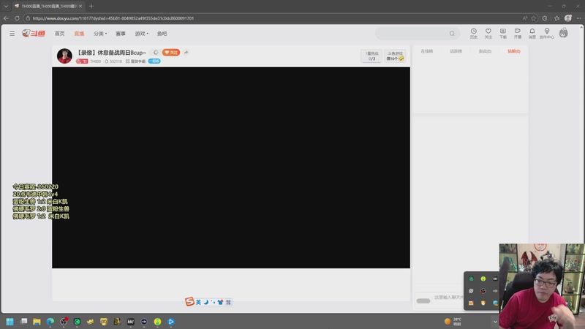
Task: Open the hamburger side menu
Action: point(12,34)
